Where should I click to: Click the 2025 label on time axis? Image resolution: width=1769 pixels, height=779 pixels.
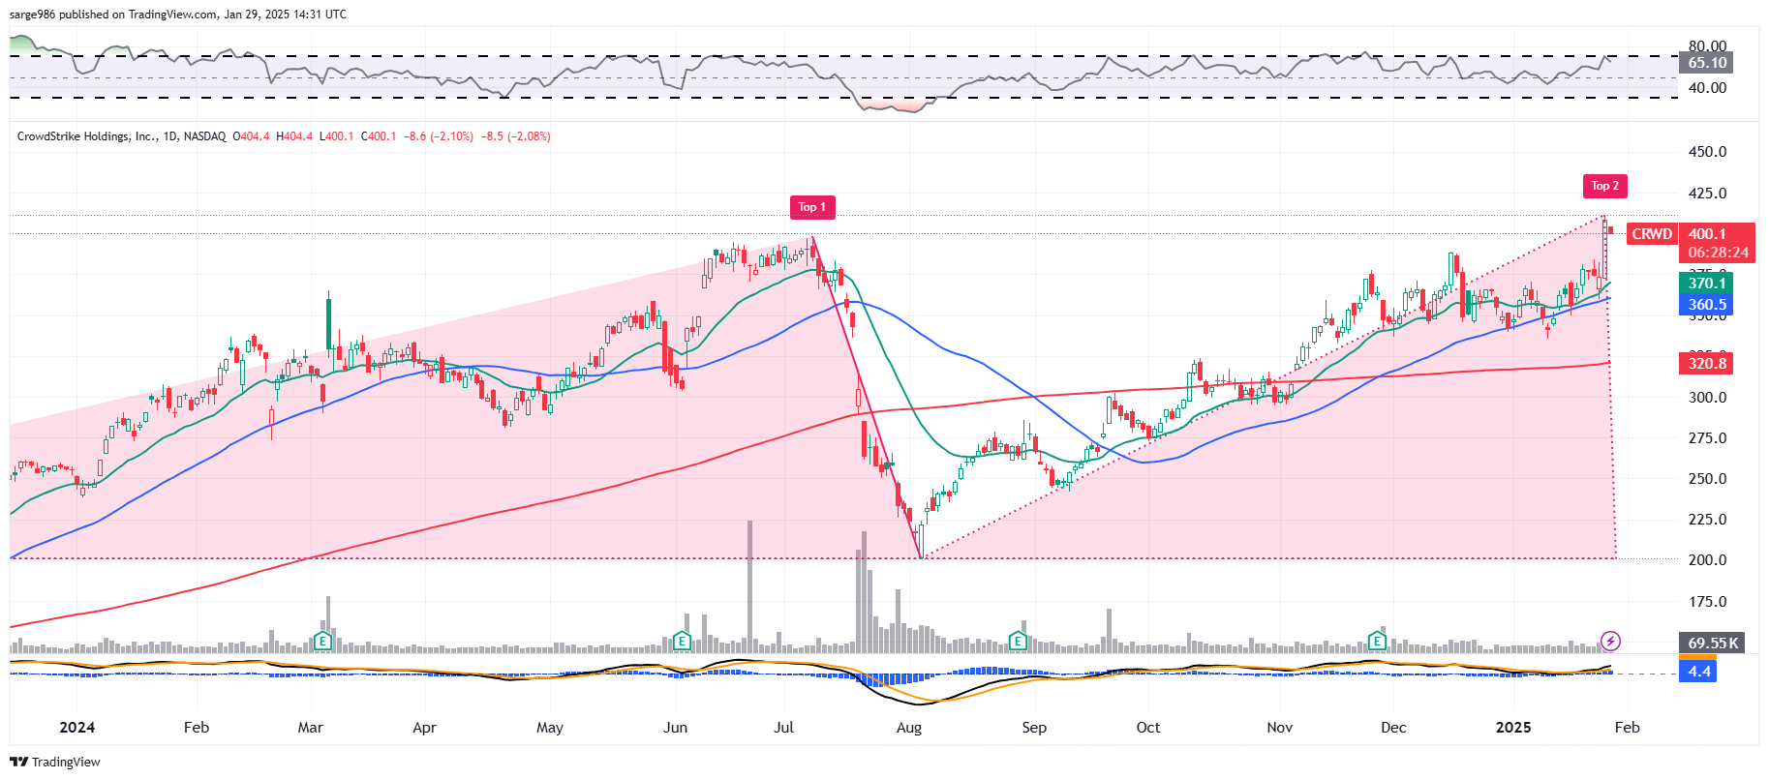[1512, 728]
